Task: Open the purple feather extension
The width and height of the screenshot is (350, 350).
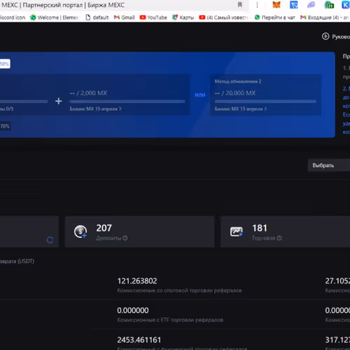Action: pos(311,5)
